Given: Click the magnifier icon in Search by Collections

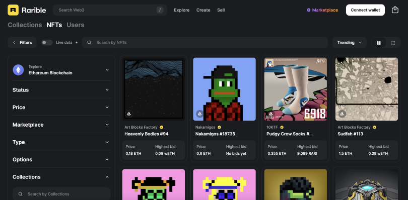Looking at the screenshot, I should (x=20, y=194).
